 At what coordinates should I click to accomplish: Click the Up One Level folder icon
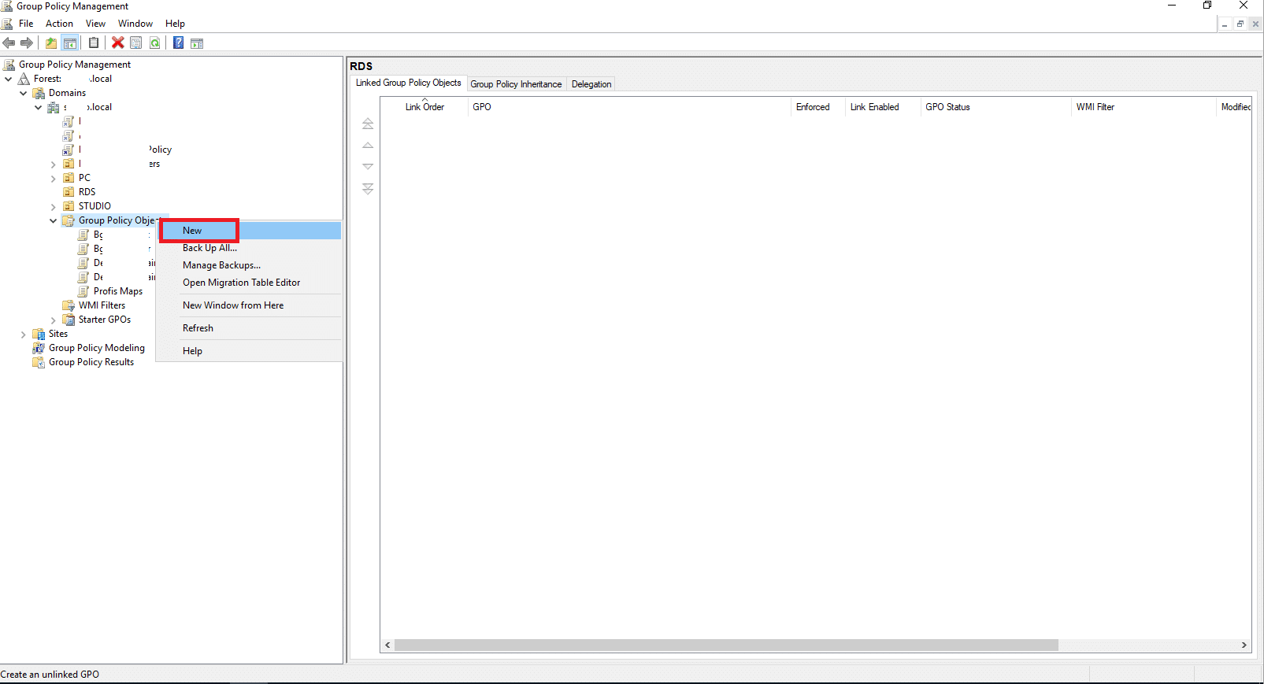pyautogui.click(x=51, y=43)
